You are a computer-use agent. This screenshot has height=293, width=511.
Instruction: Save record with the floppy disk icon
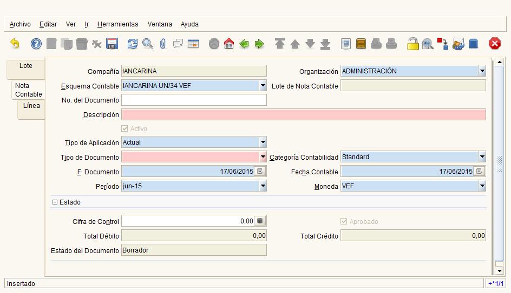(x=112, y=44)
